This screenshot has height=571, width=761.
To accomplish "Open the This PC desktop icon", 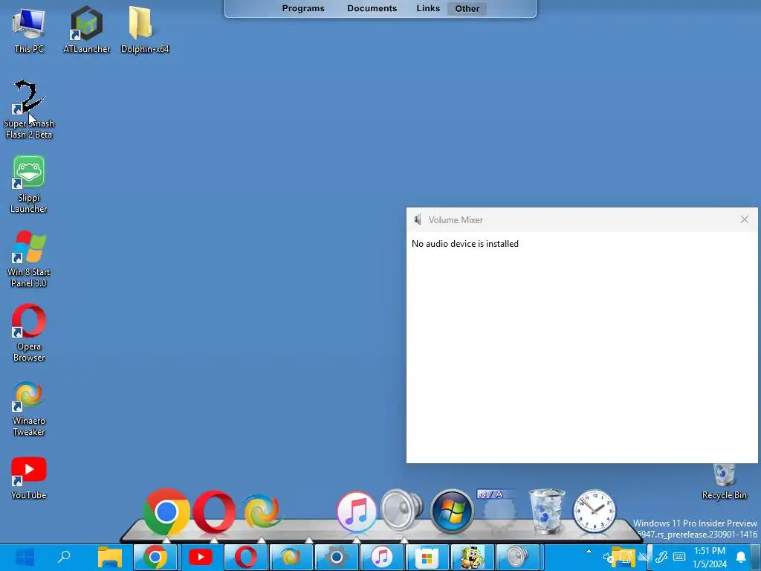I will click(29, 30).
